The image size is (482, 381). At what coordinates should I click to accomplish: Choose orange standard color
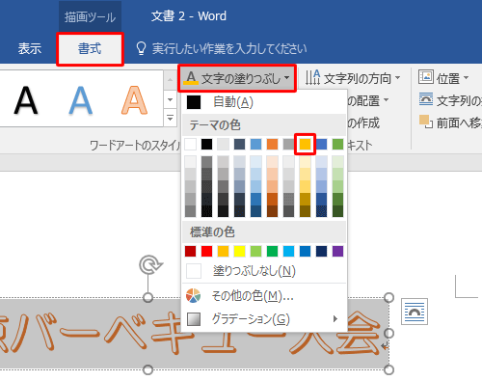(224, 251)
